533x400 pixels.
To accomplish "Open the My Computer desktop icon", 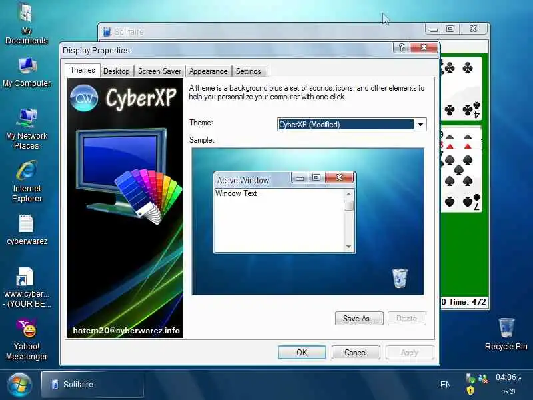I will coord(27,72).
